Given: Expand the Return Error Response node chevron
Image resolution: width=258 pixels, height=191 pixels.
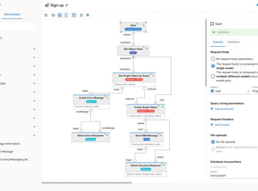Looking at the screenshot, I should pos(107,135).
